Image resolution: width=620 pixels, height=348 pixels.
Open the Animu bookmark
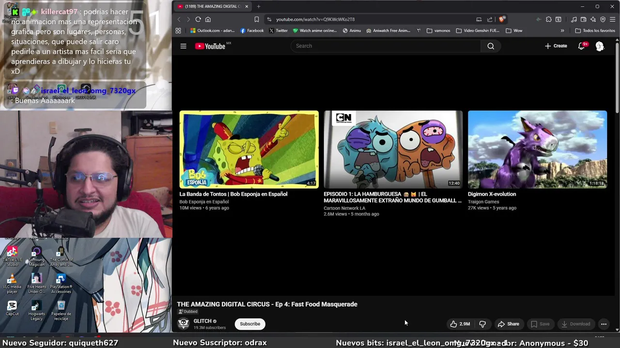(352, 30)
